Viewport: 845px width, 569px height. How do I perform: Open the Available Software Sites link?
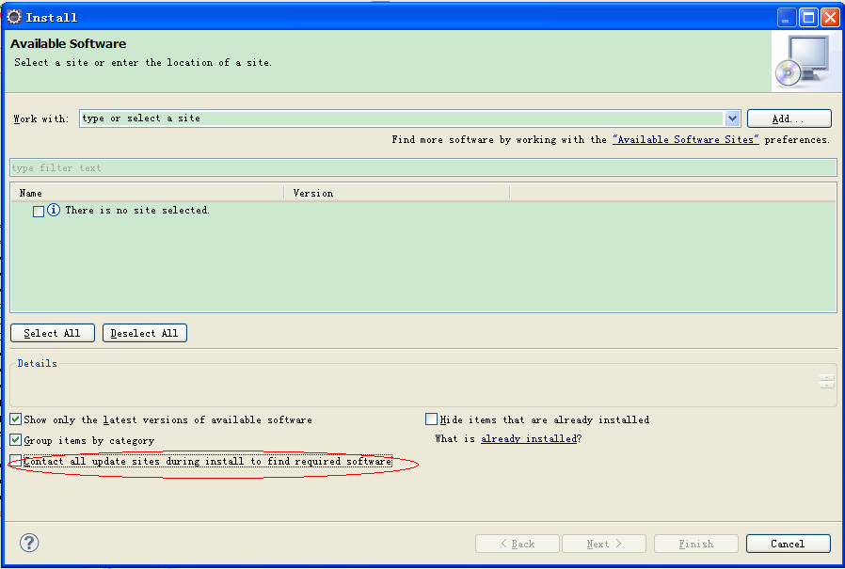click(x=685, y=139)
